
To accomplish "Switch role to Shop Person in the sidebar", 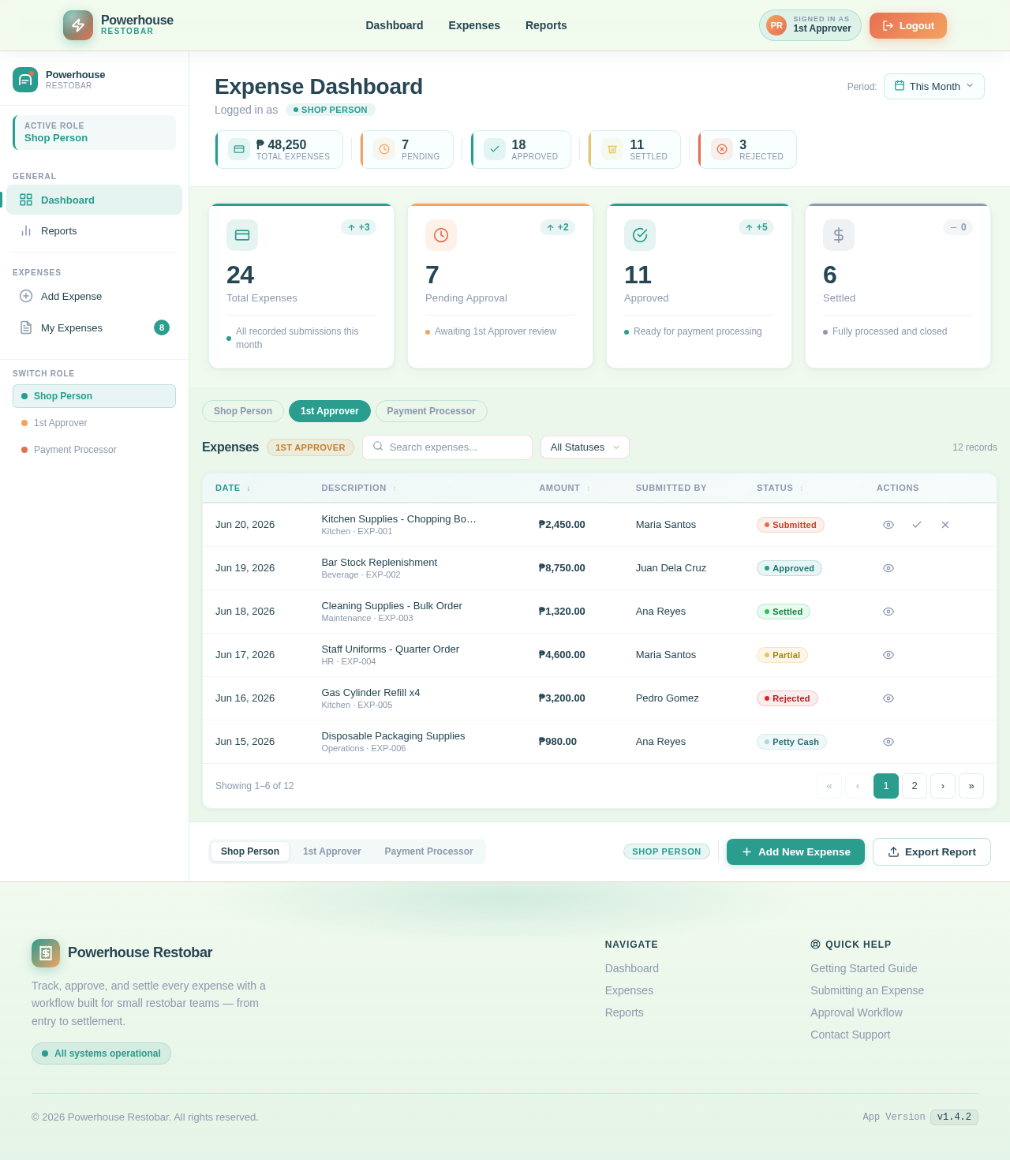I will point(94,396).
